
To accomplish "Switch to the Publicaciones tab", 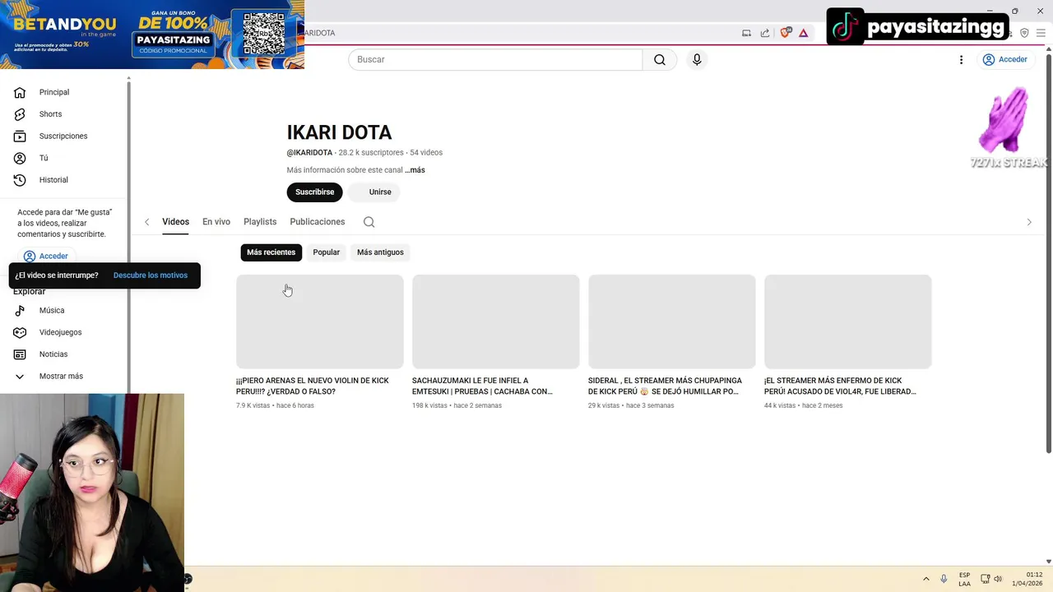I will click(318, 222).
